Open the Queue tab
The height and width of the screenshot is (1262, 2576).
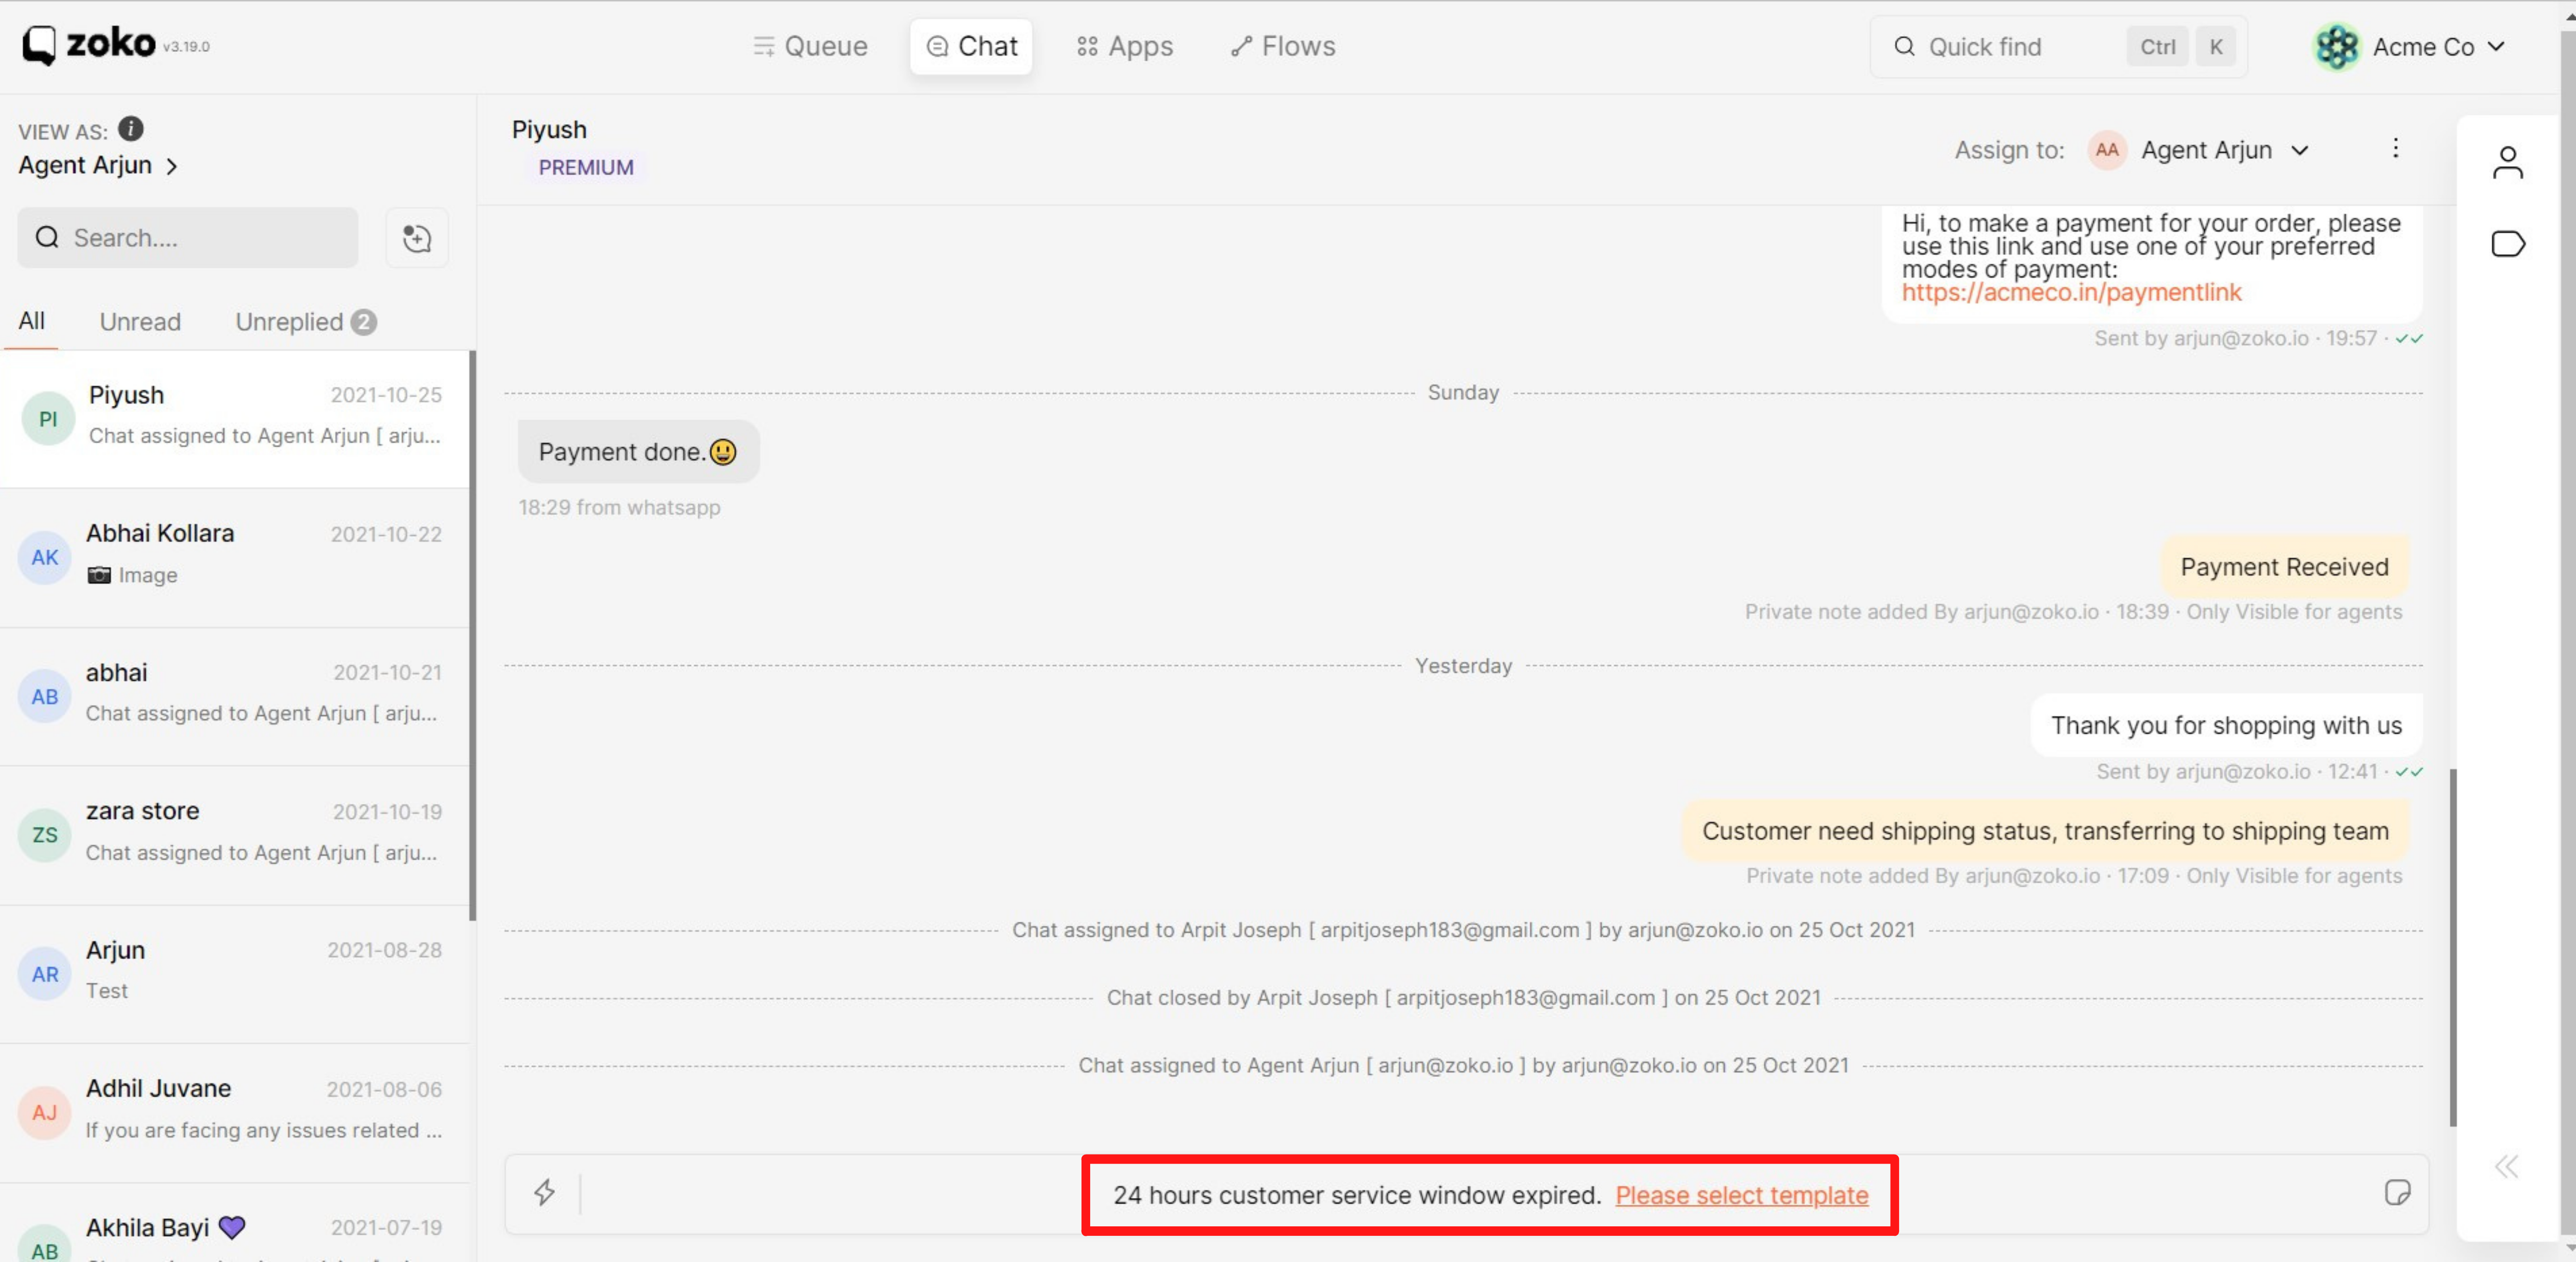(810, 47)
